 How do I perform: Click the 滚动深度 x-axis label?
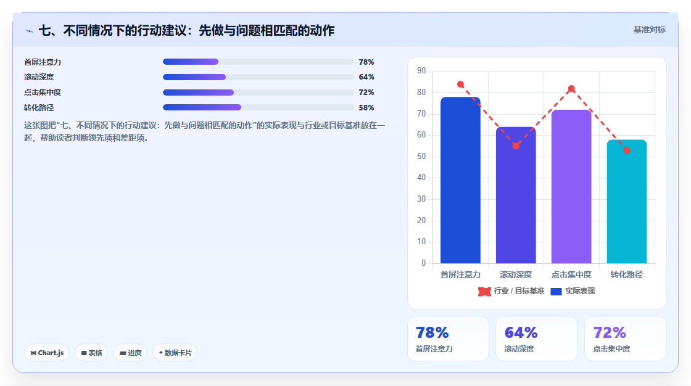tap(516, 274)
